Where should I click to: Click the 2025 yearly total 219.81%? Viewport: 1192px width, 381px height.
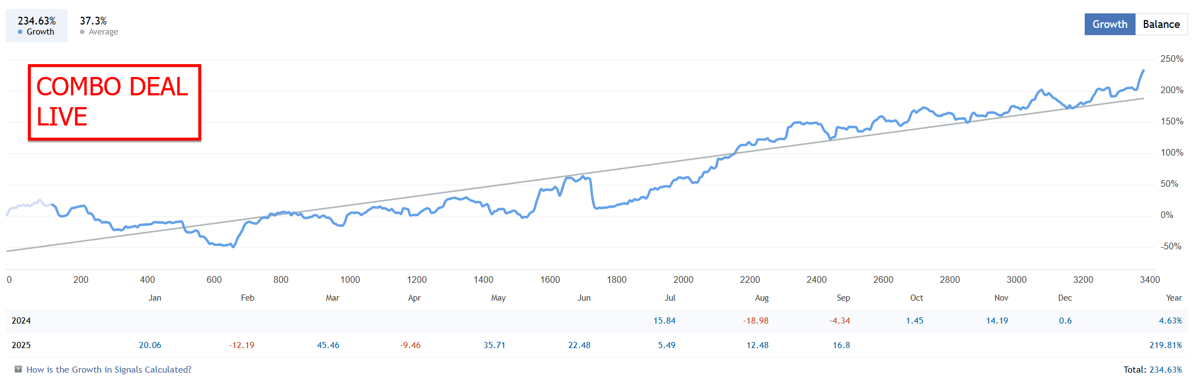1165,345
